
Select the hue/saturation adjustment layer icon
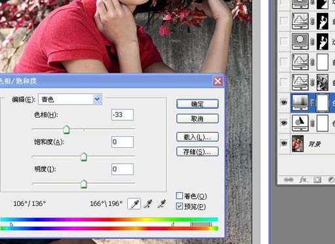click(300, 103)
